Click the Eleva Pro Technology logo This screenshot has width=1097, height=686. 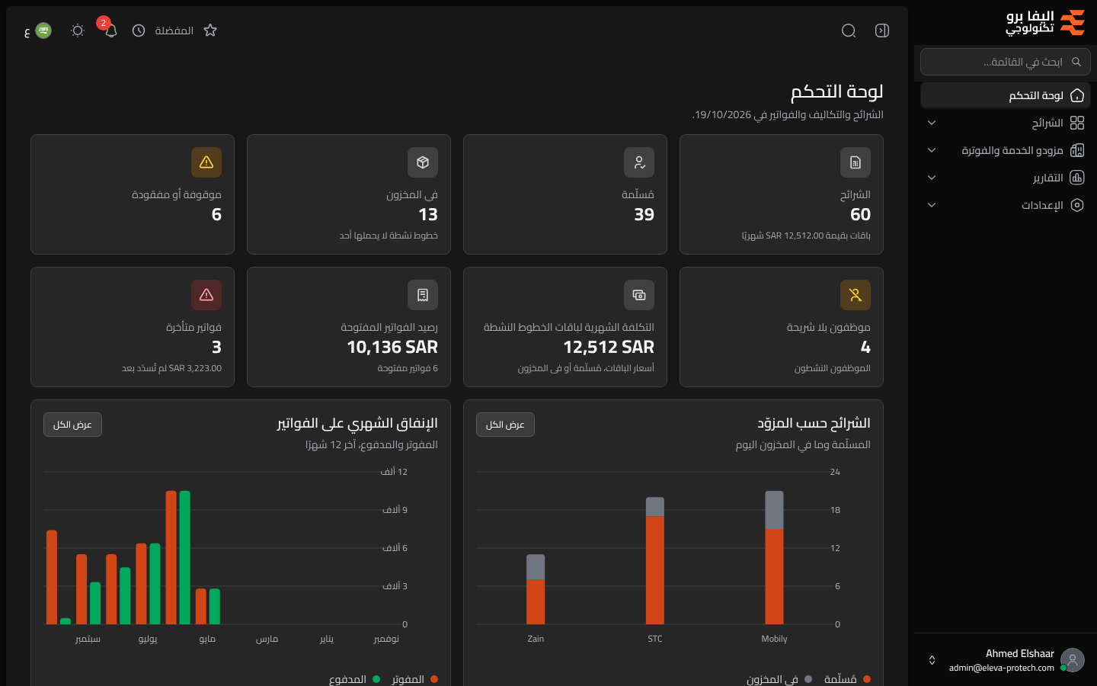pyautogui.click(x=1045, y=23)
